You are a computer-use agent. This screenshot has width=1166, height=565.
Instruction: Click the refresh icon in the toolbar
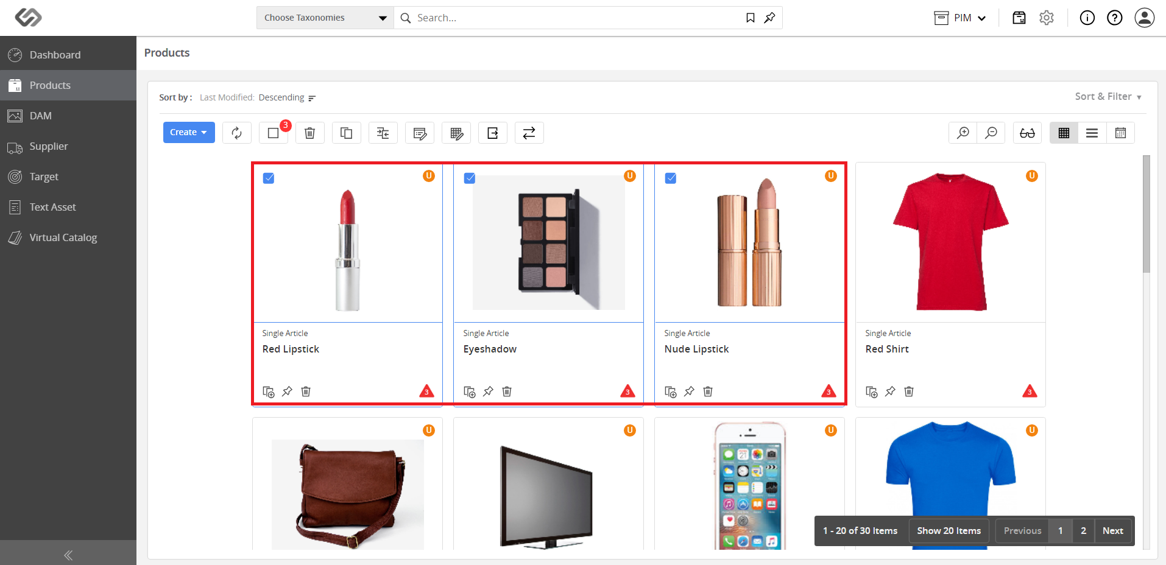point(237,133)
